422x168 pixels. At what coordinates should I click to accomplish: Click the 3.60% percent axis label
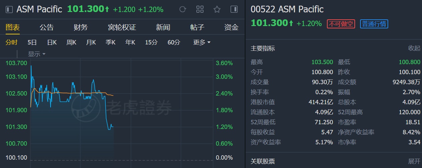[x=224, y=63]
